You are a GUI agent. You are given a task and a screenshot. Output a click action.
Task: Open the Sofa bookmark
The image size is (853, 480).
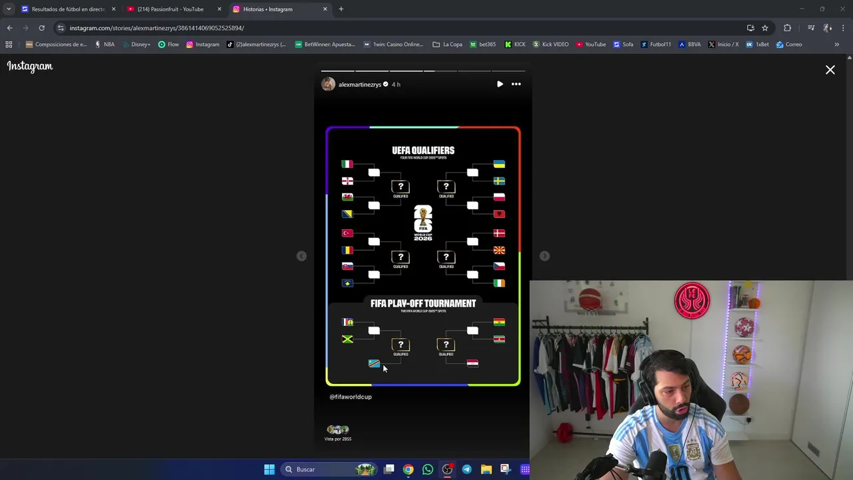pos(623,45)
